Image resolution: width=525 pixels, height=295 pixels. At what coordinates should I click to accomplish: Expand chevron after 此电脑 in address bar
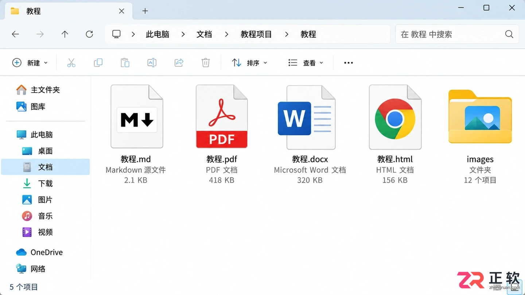click(183, 34)
